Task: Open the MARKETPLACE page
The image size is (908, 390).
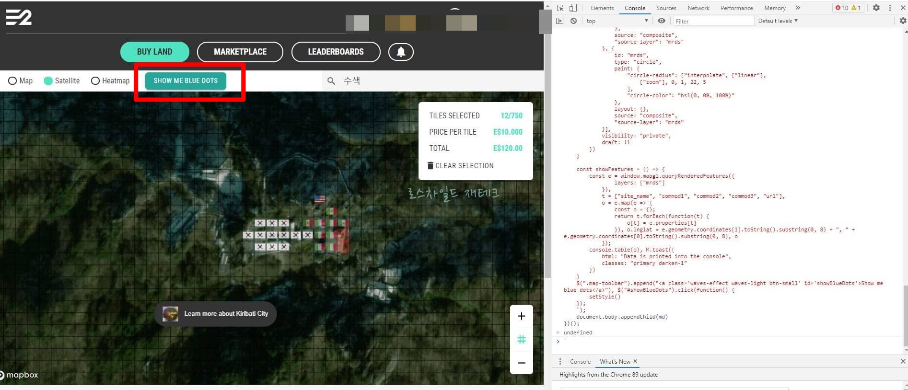Action: click(240, 52)
